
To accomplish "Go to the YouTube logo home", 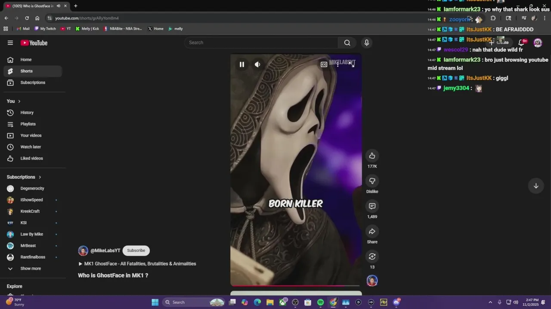I will point(34,43).
